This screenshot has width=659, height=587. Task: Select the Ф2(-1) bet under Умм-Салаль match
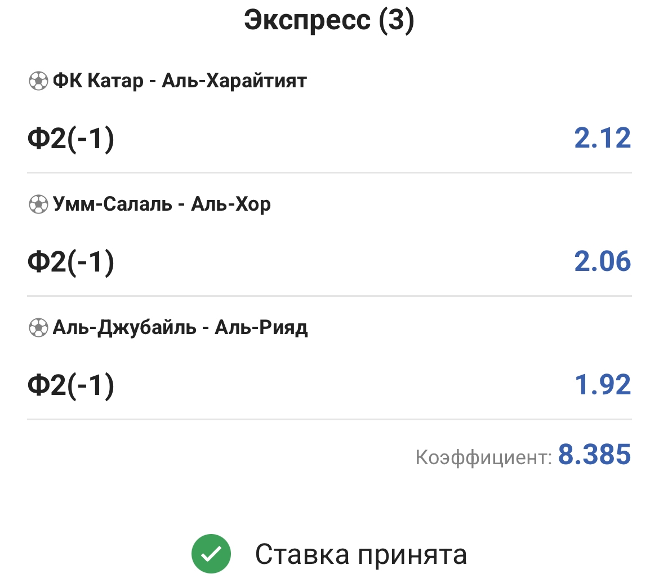71,262
